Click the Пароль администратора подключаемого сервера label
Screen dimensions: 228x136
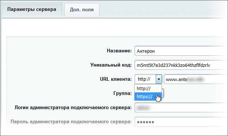click(x=71, y=121)
